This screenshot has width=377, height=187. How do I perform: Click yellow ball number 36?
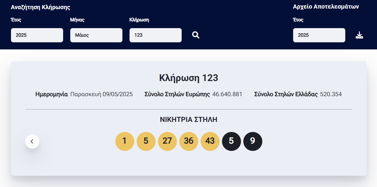click(189, 141)
